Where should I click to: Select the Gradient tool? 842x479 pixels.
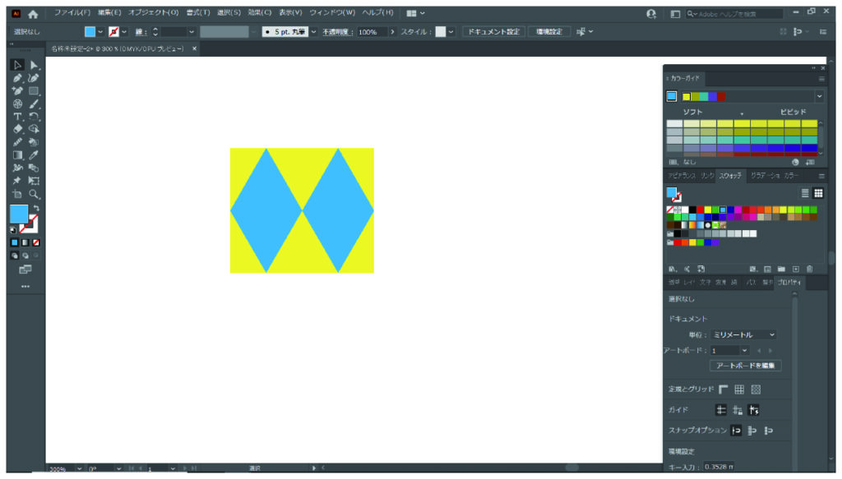tap(17, 155)
